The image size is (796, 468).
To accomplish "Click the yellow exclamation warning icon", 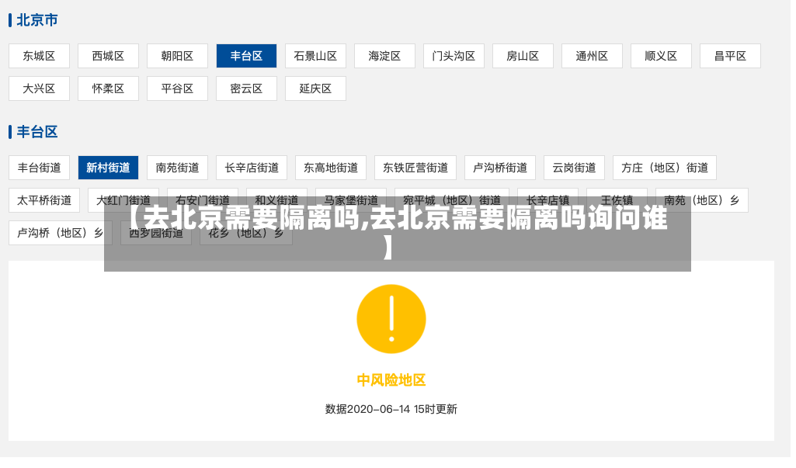I will click(391, 319).
